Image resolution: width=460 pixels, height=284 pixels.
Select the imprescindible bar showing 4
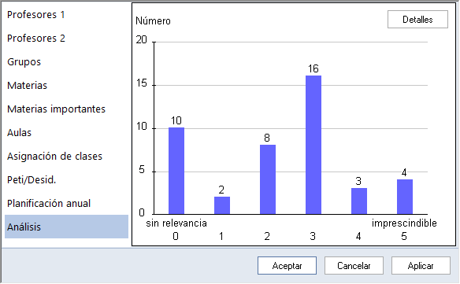(405, 197)
